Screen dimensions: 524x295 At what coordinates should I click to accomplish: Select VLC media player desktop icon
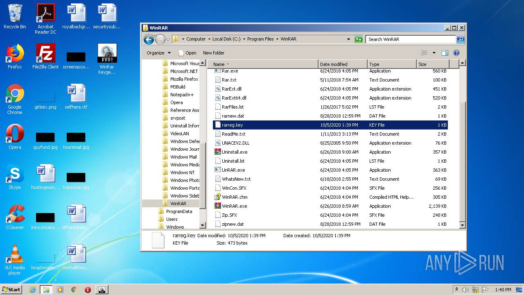pos(15,260)
